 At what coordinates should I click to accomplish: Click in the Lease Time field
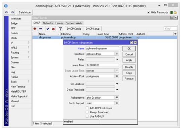pyautogui.click(x=102, y=65)
